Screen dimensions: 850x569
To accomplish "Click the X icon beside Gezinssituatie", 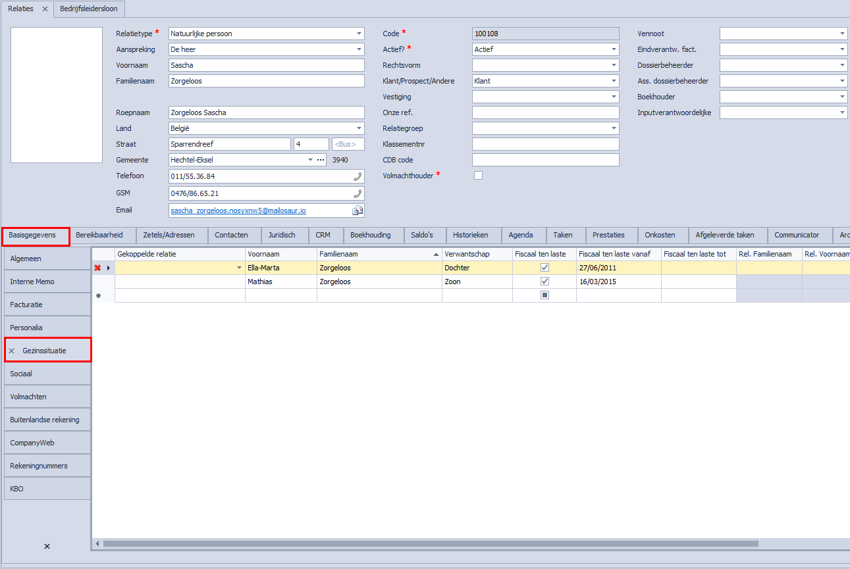I will point(11,351).
